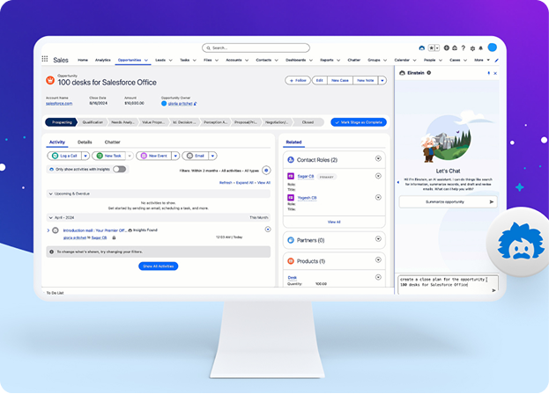Screen dimensions: 549x394
Task: Open more actions dropdown beside New Note
Action: tap(382, 81)
